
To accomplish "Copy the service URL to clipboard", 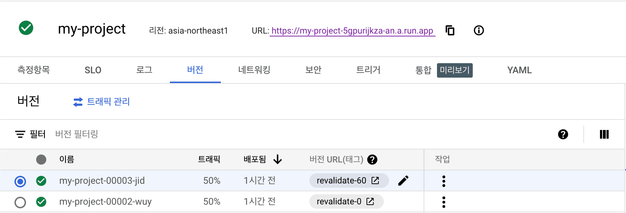I will 450,30.
